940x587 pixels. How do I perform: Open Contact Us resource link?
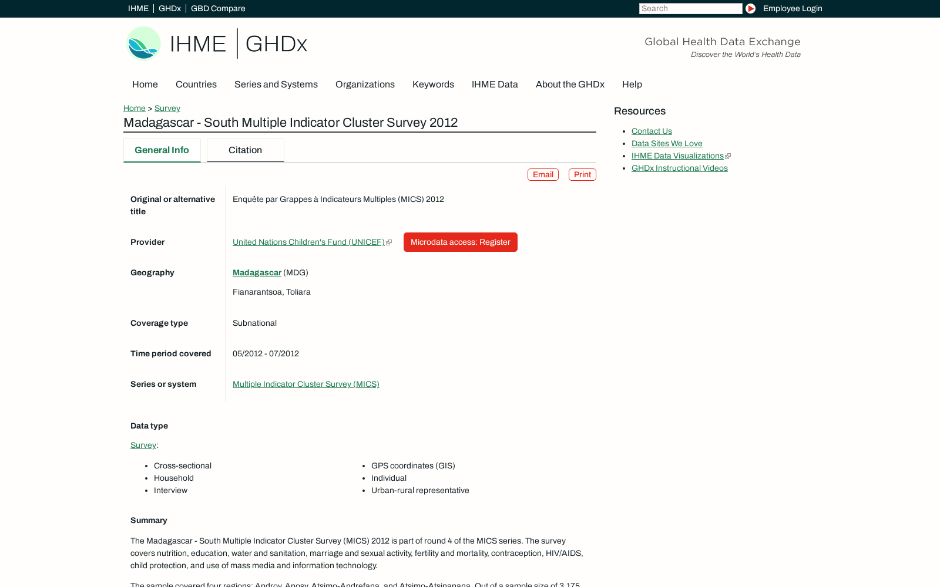(x=652, y=131)
